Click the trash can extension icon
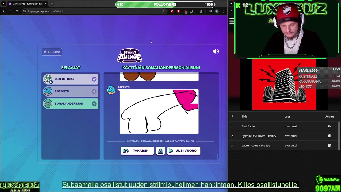The width and height of the screenshot is (341, 192). tap(201, 11)
